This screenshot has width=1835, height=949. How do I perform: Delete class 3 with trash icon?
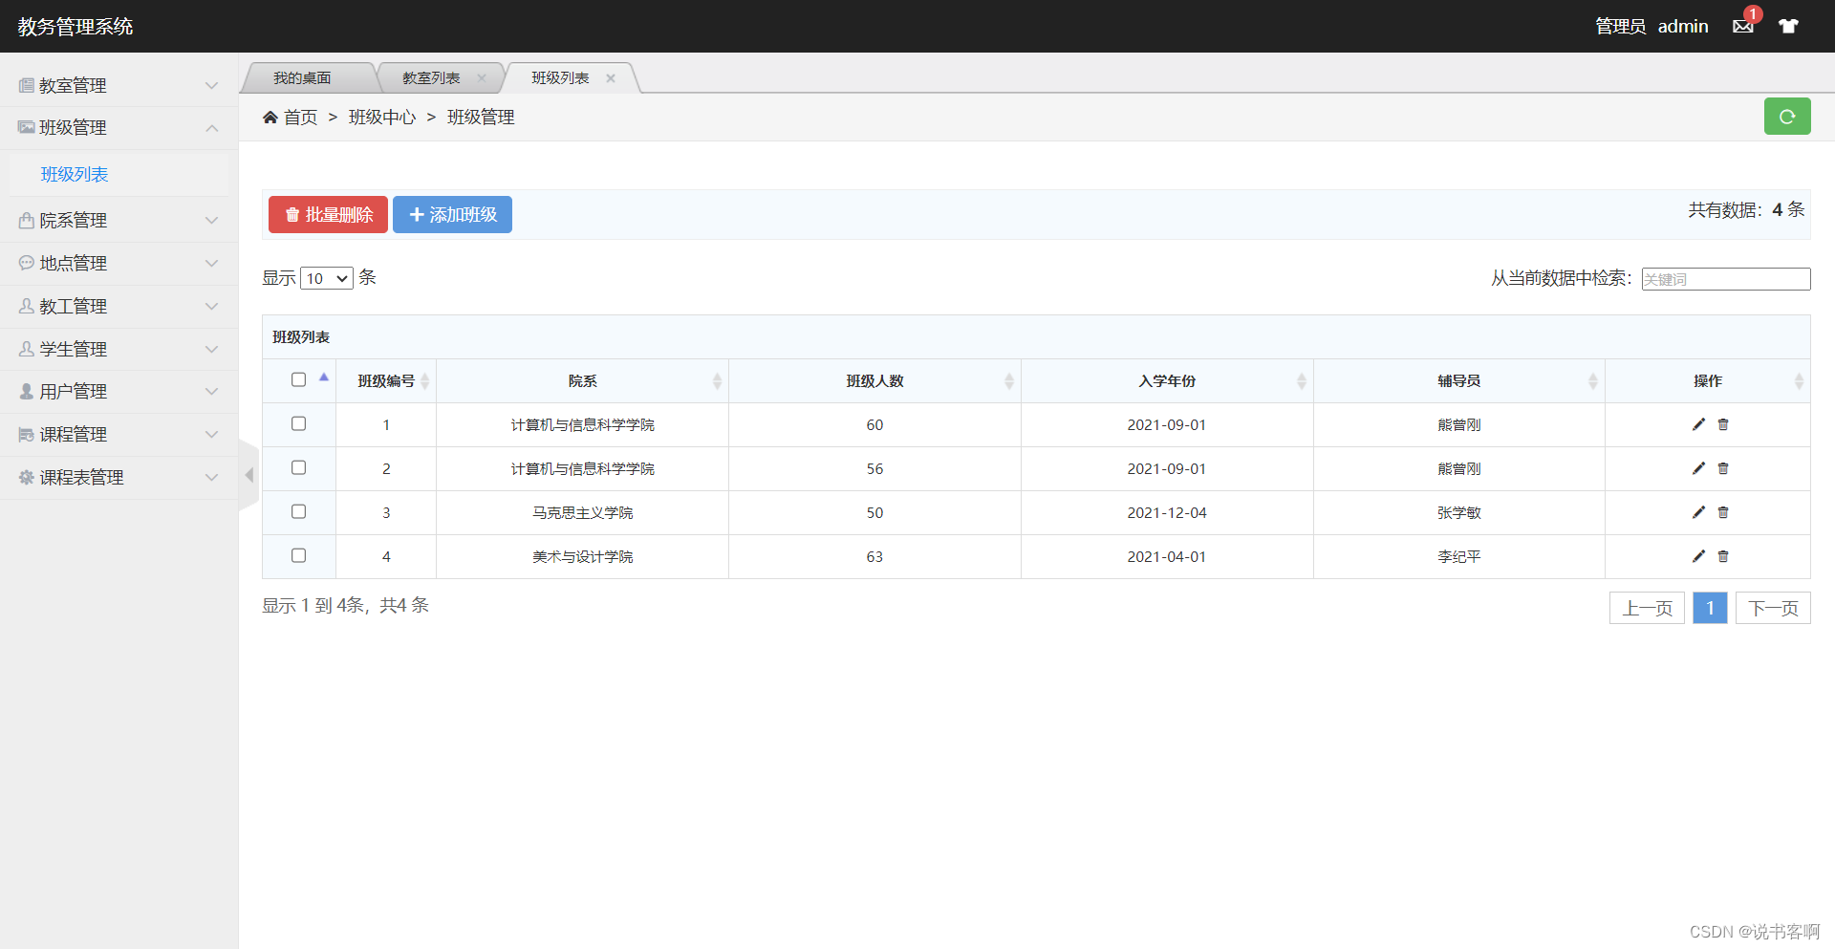tap(1723, 512)
